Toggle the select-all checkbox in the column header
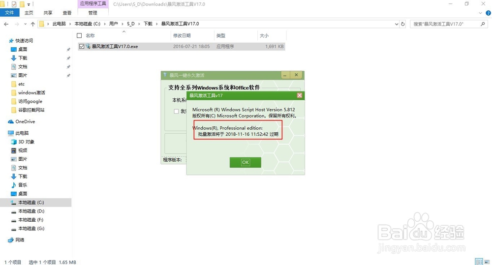 point(79,36)
